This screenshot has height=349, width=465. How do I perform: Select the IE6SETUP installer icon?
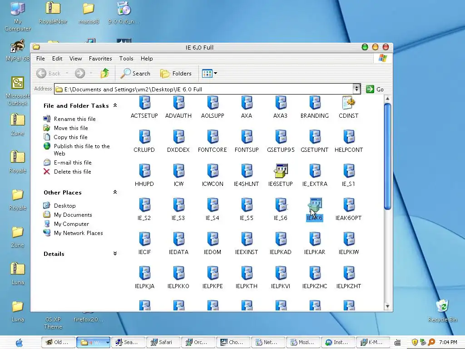click(x=281, y=175)
